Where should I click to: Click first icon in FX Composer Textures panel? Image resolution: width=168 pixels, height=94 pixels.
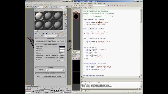pos(74,56)
